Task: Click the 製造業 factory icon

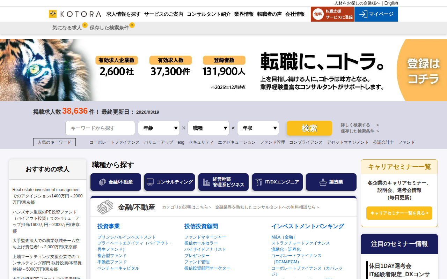Action: (322, 182)
